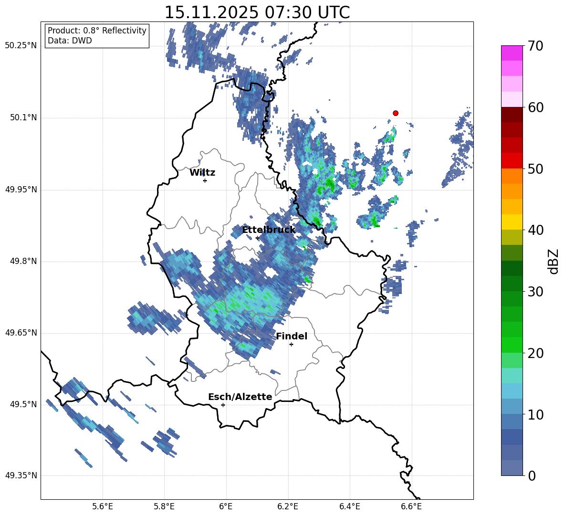Click the colorbar 10 tick label
The width and height of the screenshot is (565, 516).
(x=536, y=414)
